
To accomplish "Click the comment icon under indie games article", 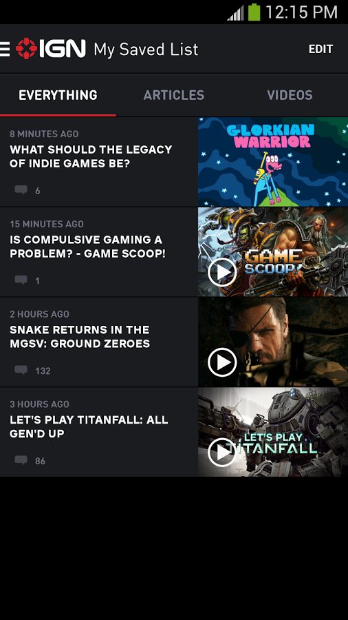I will click(x=21, y=190).
